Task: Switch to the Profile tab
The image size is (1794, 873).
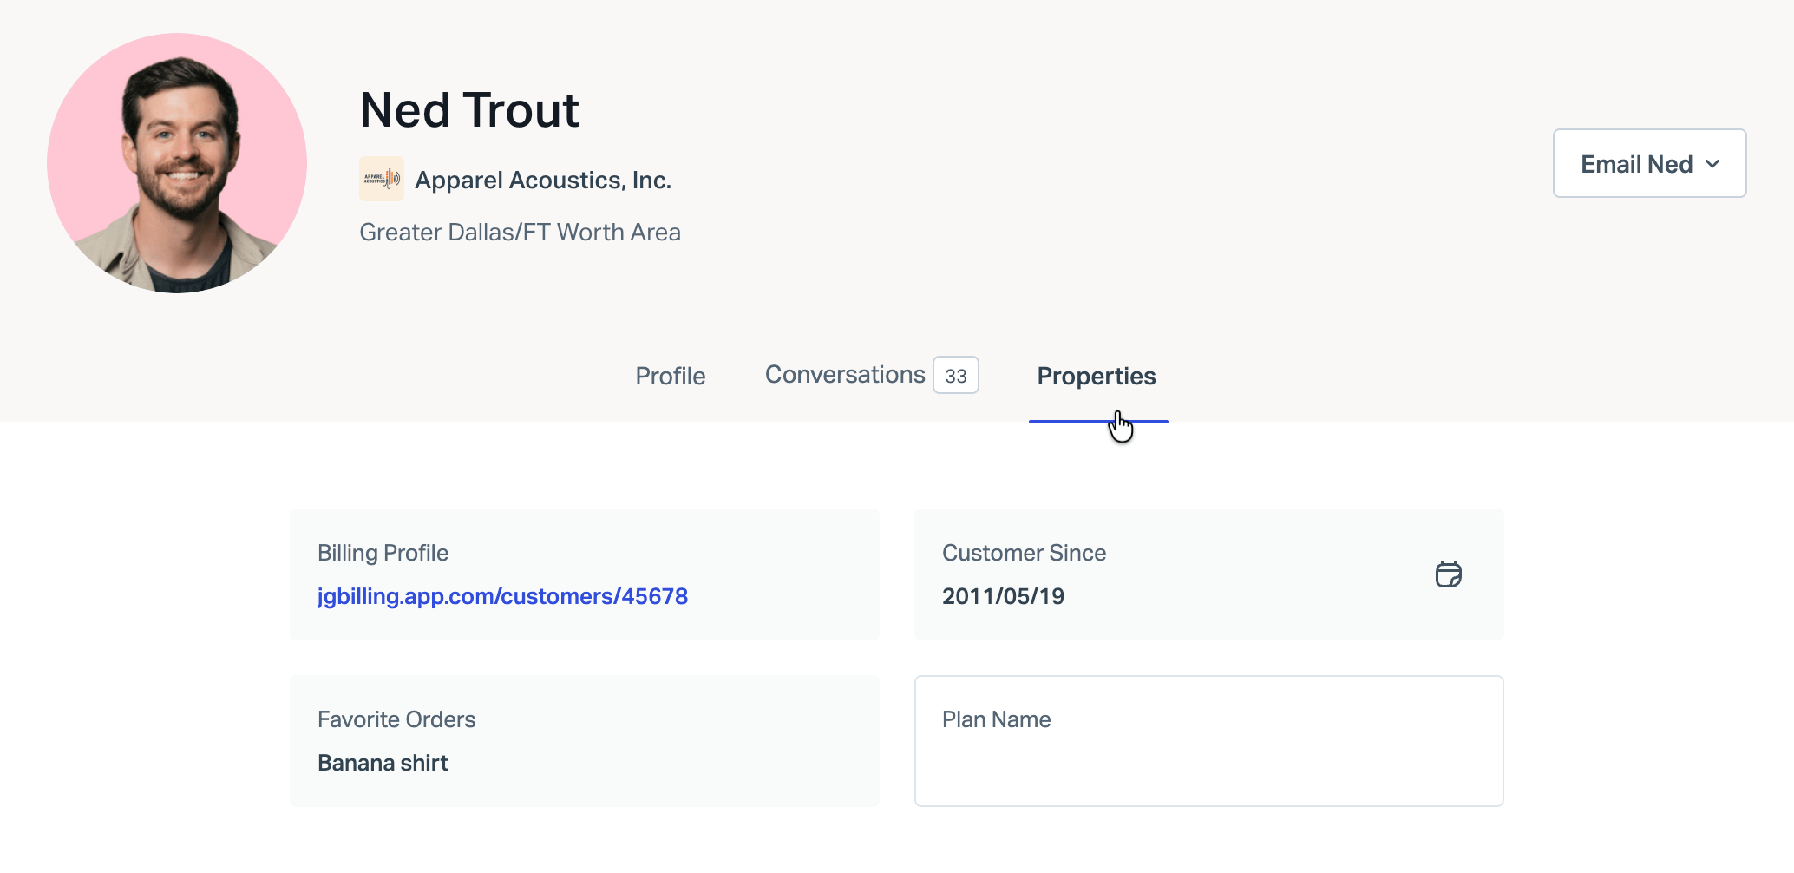Action: point(670,376)
